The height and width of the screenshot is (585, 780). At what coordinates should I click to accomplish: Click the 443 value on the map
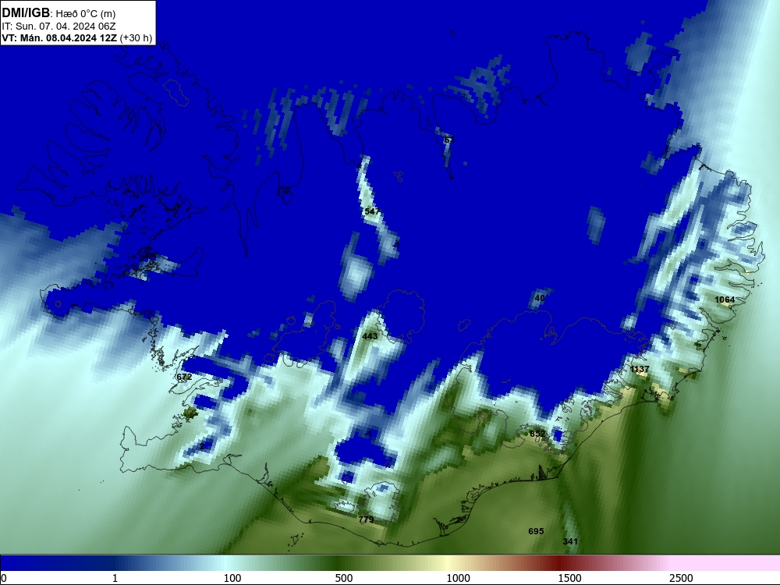pos(370,336)
